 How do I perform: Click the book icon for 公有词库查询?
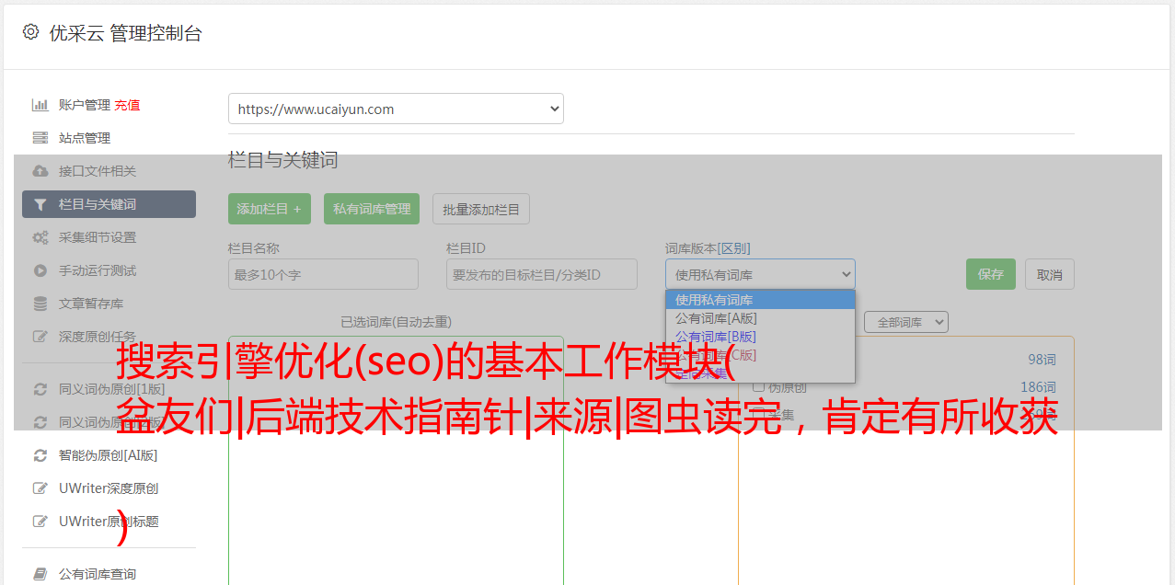coord(40,574)
